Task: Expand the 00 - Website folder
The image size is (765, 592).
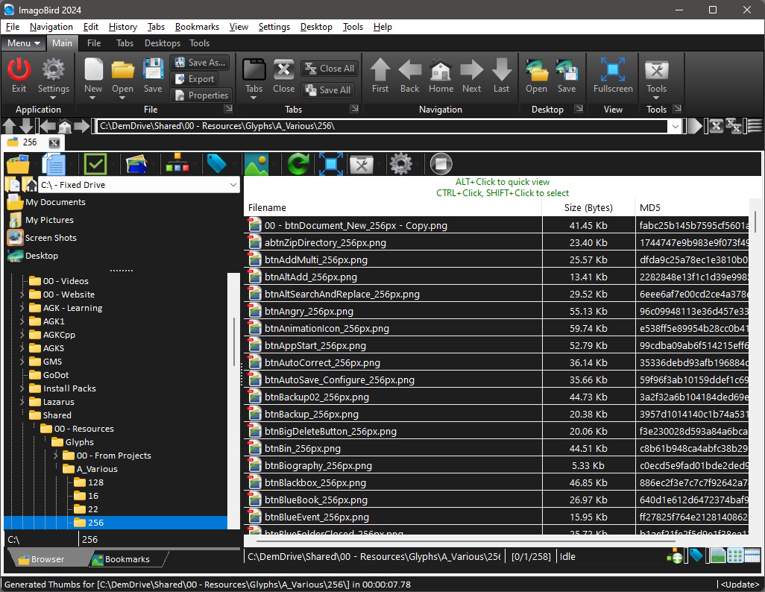Action: pos(22,295)
